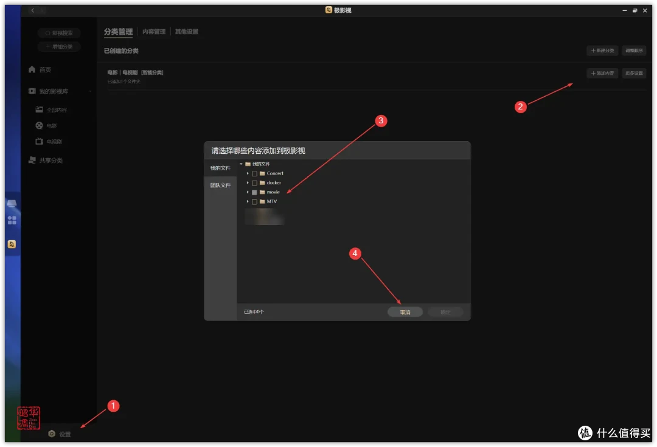
Task: Click 确定 button in dialog
Action: click(x=445, y=312)
